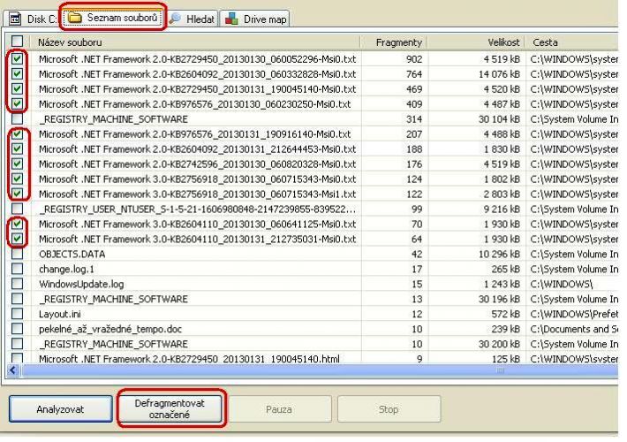Click the horizontal scrollbar thumb
627x442 pixels.
point(320,370)
